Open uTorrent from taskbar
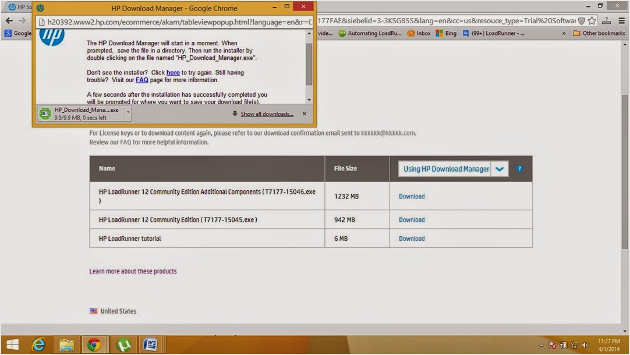Screen dimensions: 630x355 pos(124,345)
